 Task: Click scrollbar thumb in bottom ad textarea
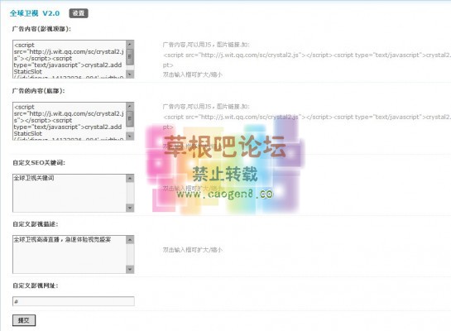[130, 119]
